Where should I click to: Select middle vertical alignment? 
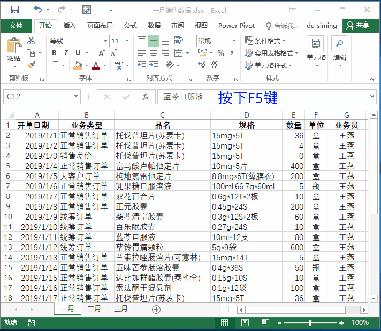click(x=154, y=41)
